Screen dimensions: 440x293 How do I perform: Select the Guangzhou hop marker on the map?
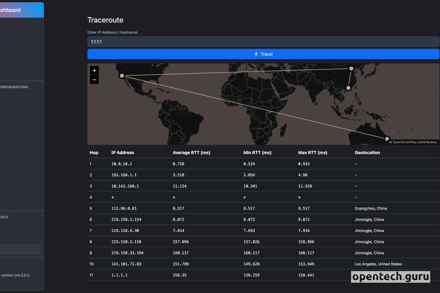[x=348, y=88]
